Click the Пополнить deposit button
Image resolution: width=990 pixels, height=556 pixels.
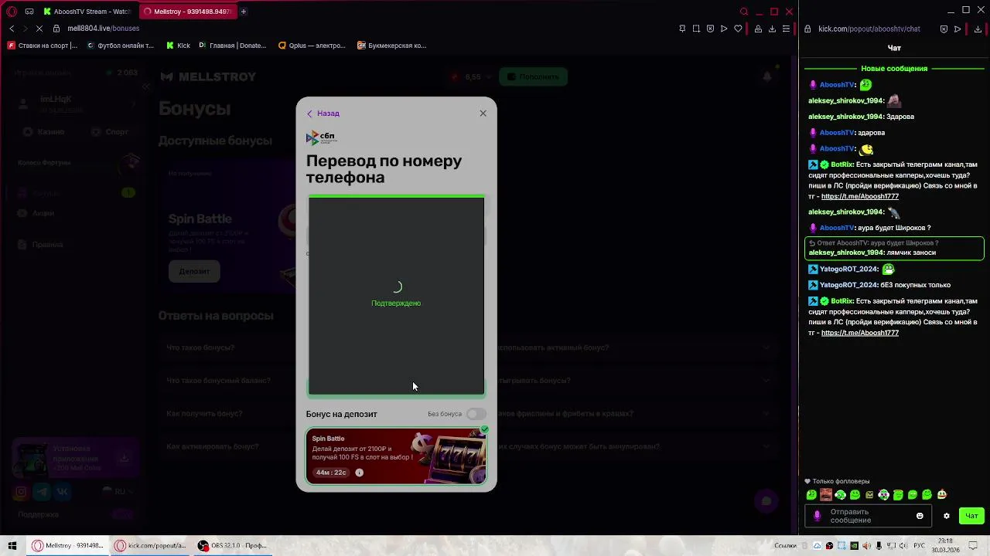534,76
